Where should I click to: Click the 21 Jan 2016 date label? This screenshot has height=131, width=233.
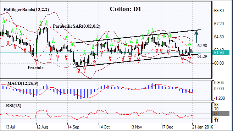[x=203, y=127]
